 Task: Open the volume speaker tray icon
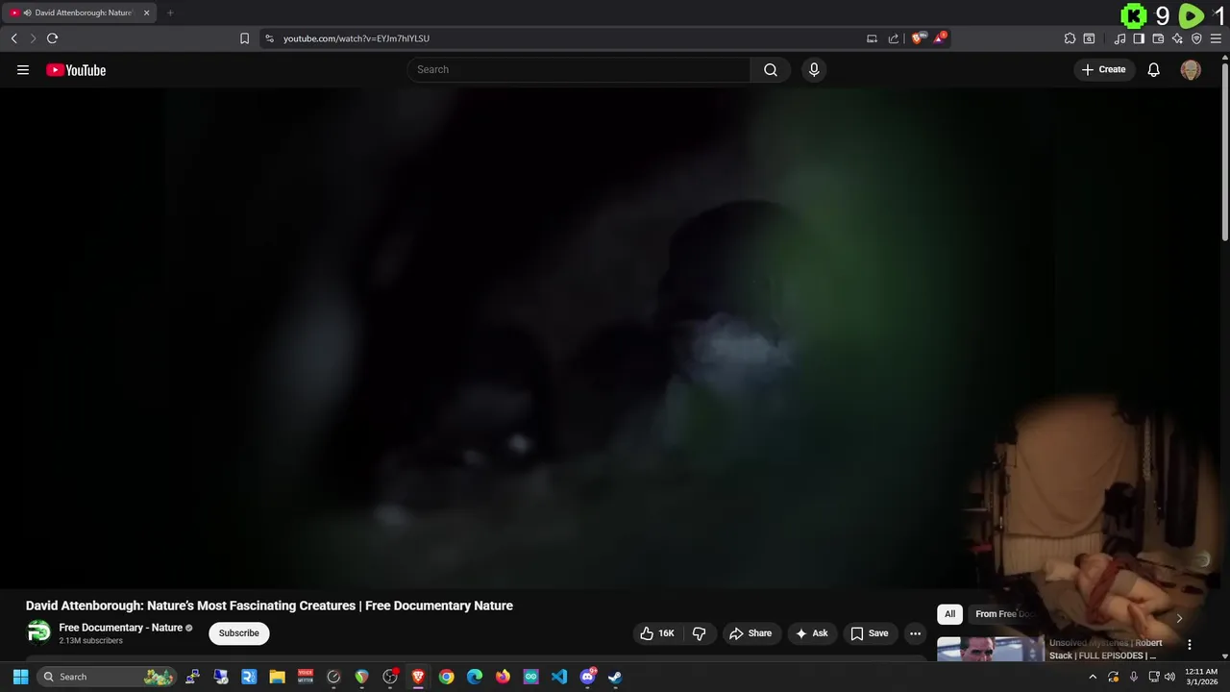point(1169,677)
